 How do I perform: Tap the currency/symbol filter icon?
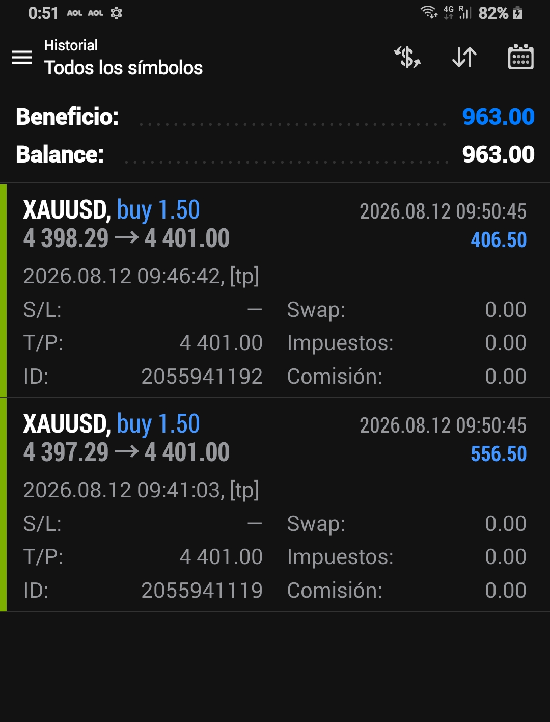(x=407, y=57)
